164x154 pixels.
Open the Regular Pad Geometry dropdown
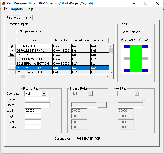point(44,94)
